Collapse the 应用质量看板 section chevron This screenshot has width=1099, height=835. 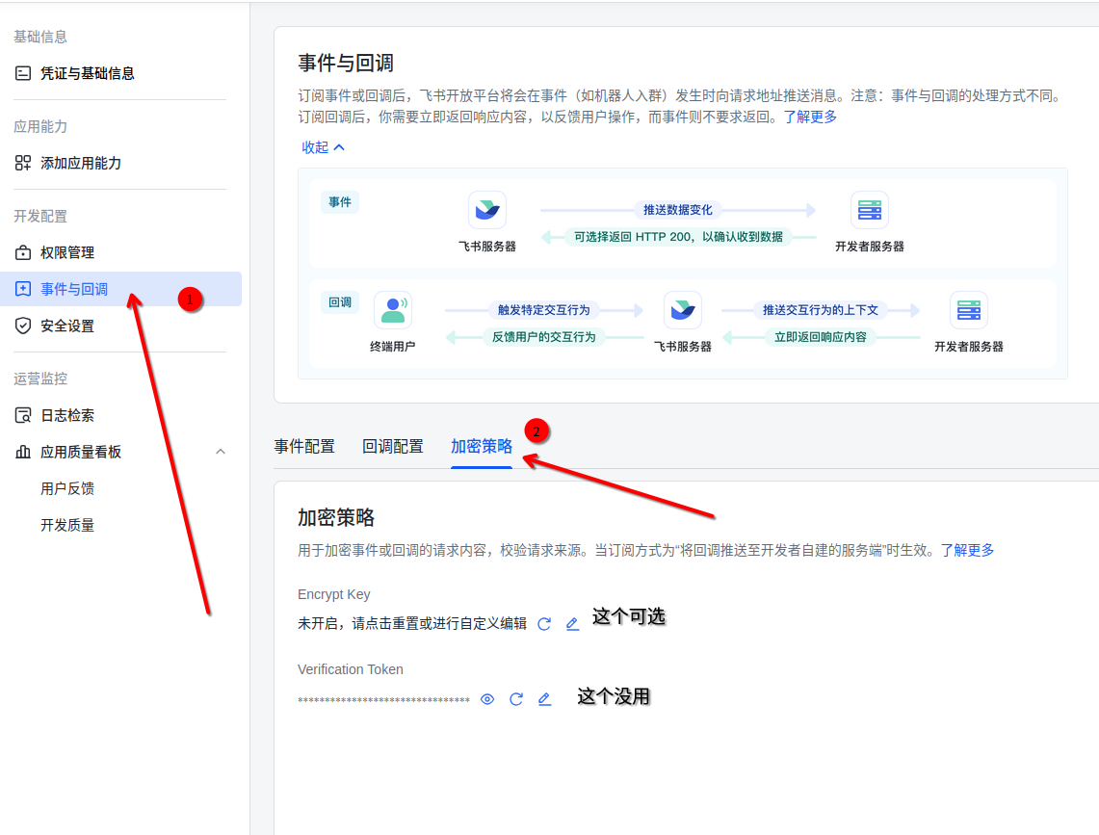click(x=221, y=451)
